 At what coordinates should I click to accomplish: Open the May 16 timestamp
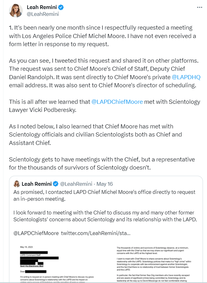pos(104,184)
